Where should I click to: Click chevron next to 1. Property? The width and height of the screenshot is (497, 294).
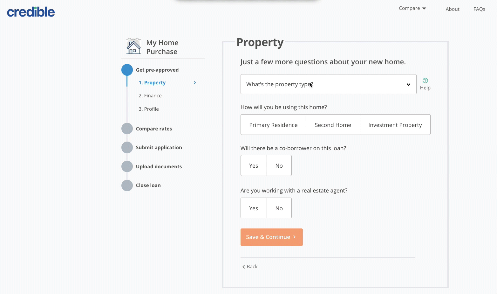point(195,83)
